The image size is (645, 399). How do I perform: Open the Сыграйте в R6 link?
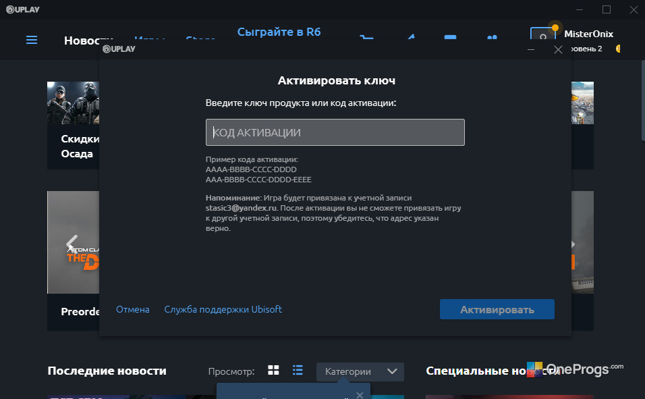tap(279, 32)
